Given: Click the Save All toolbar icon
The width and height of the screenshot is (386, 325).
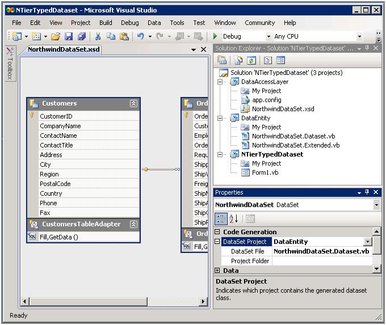Looking at the screenshot, I should pos(81,36).
